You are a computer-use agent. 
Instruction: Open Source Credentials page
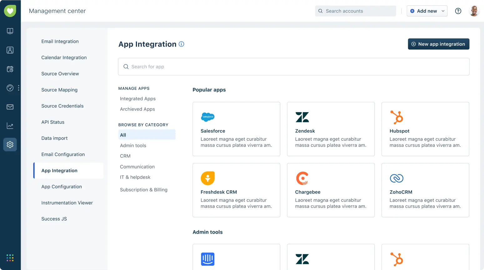pos(63,106)
